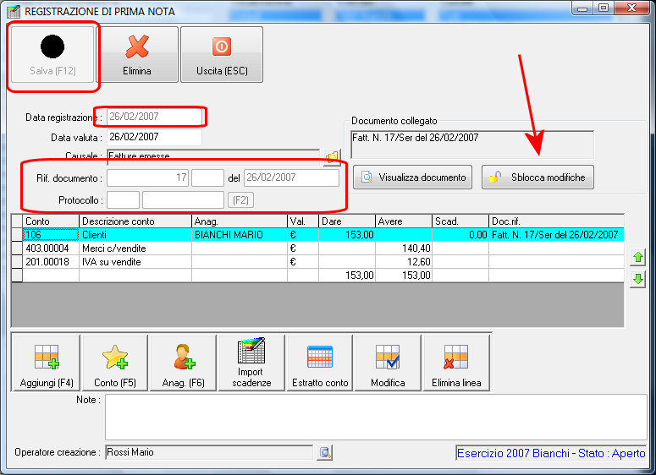Move line up with green up arrow

coord(637,257)
